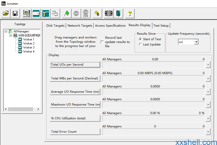
Task: Enable Record last update results to file
Action: (102, 42)
